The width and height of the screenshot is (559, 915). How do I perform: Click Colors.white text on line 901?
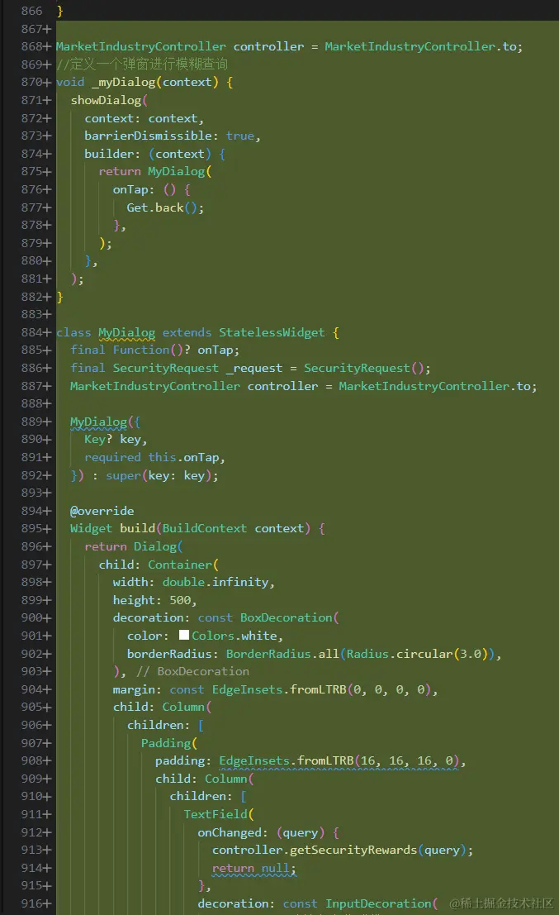click(x=234, y=636)
